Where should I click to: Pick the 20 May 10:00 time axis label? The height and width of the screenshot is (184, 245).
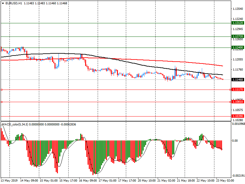tap(147, 181)
